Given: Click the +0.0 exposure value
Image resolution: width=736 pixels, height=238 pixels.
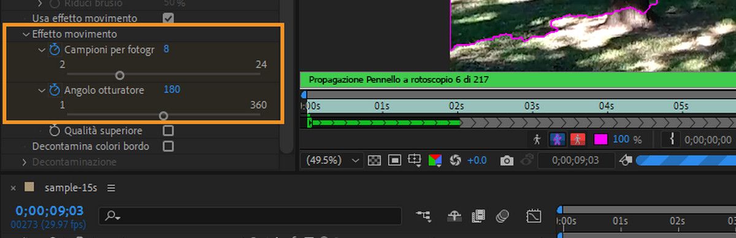Looking at the screenshot, I should point(477,161).
